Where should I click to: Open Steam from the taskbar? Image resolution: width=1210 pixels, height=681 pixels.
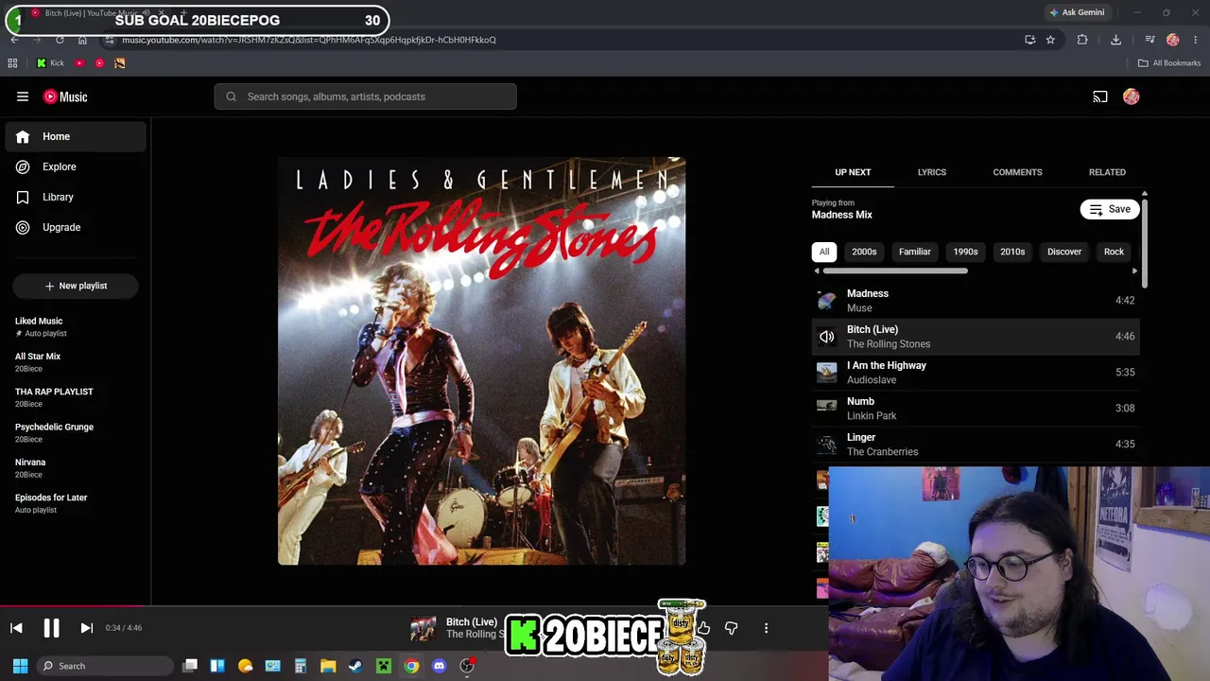pyautogui.click(x=355, y=666)
